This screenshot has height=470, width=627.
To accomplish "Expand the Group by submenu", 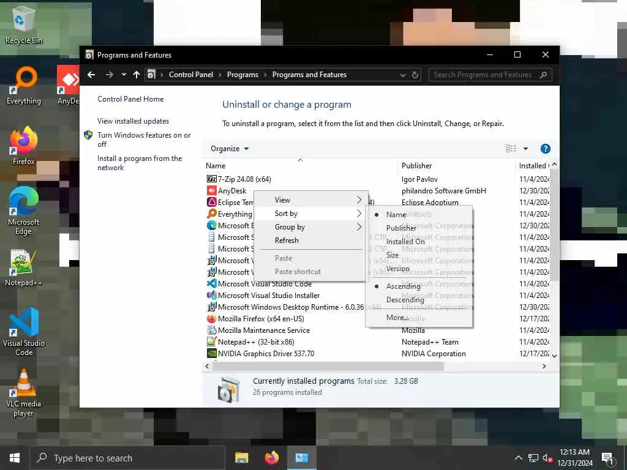I will [x=310, y=227].
